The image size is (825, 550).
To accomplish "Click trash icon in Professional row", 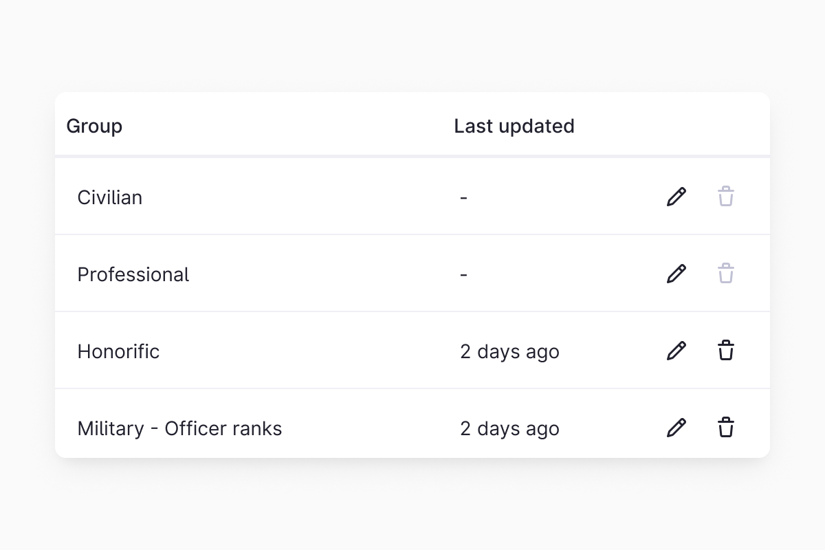I will click(x=726, y=274).
